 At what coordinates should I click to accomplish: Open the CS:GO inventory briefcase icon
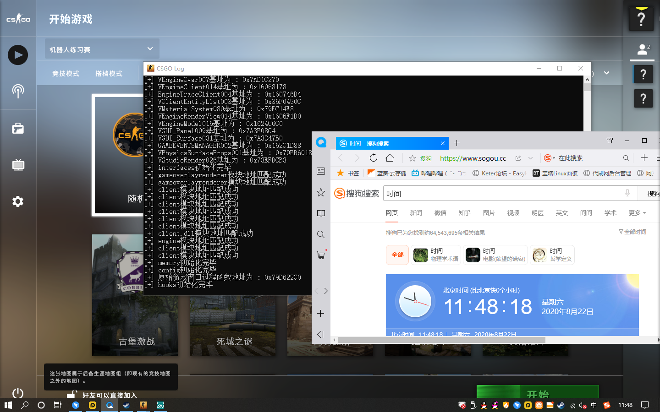pyautogui.click(x=18, y=129)
